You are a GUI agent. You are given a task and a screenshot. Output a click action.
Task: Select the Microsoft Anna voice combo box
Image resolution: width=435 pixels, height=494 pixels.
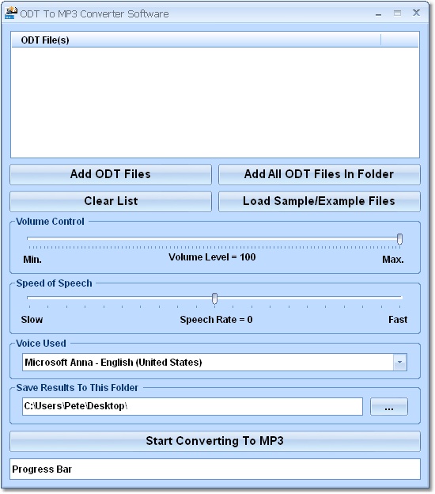[214, 363]
